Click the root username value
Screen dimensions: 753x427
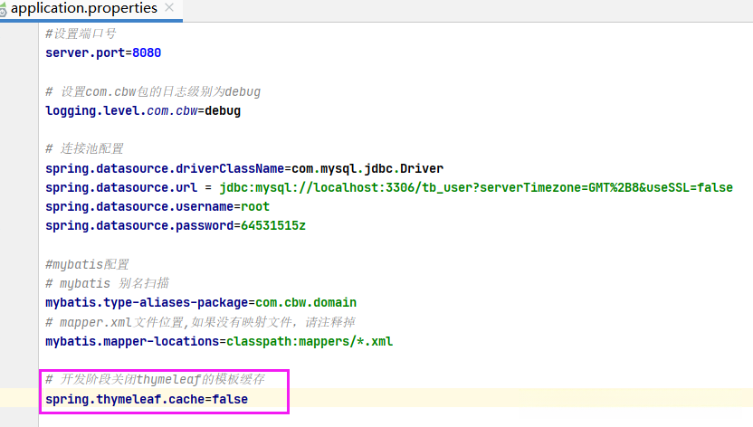(x=254, y=206)
